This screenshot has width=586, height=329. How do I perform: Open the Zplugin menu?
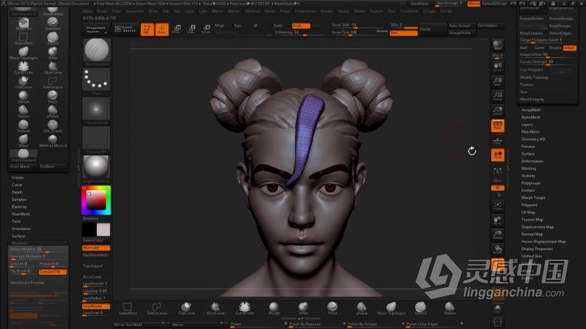pyautogui.click(x=429, y=11)
